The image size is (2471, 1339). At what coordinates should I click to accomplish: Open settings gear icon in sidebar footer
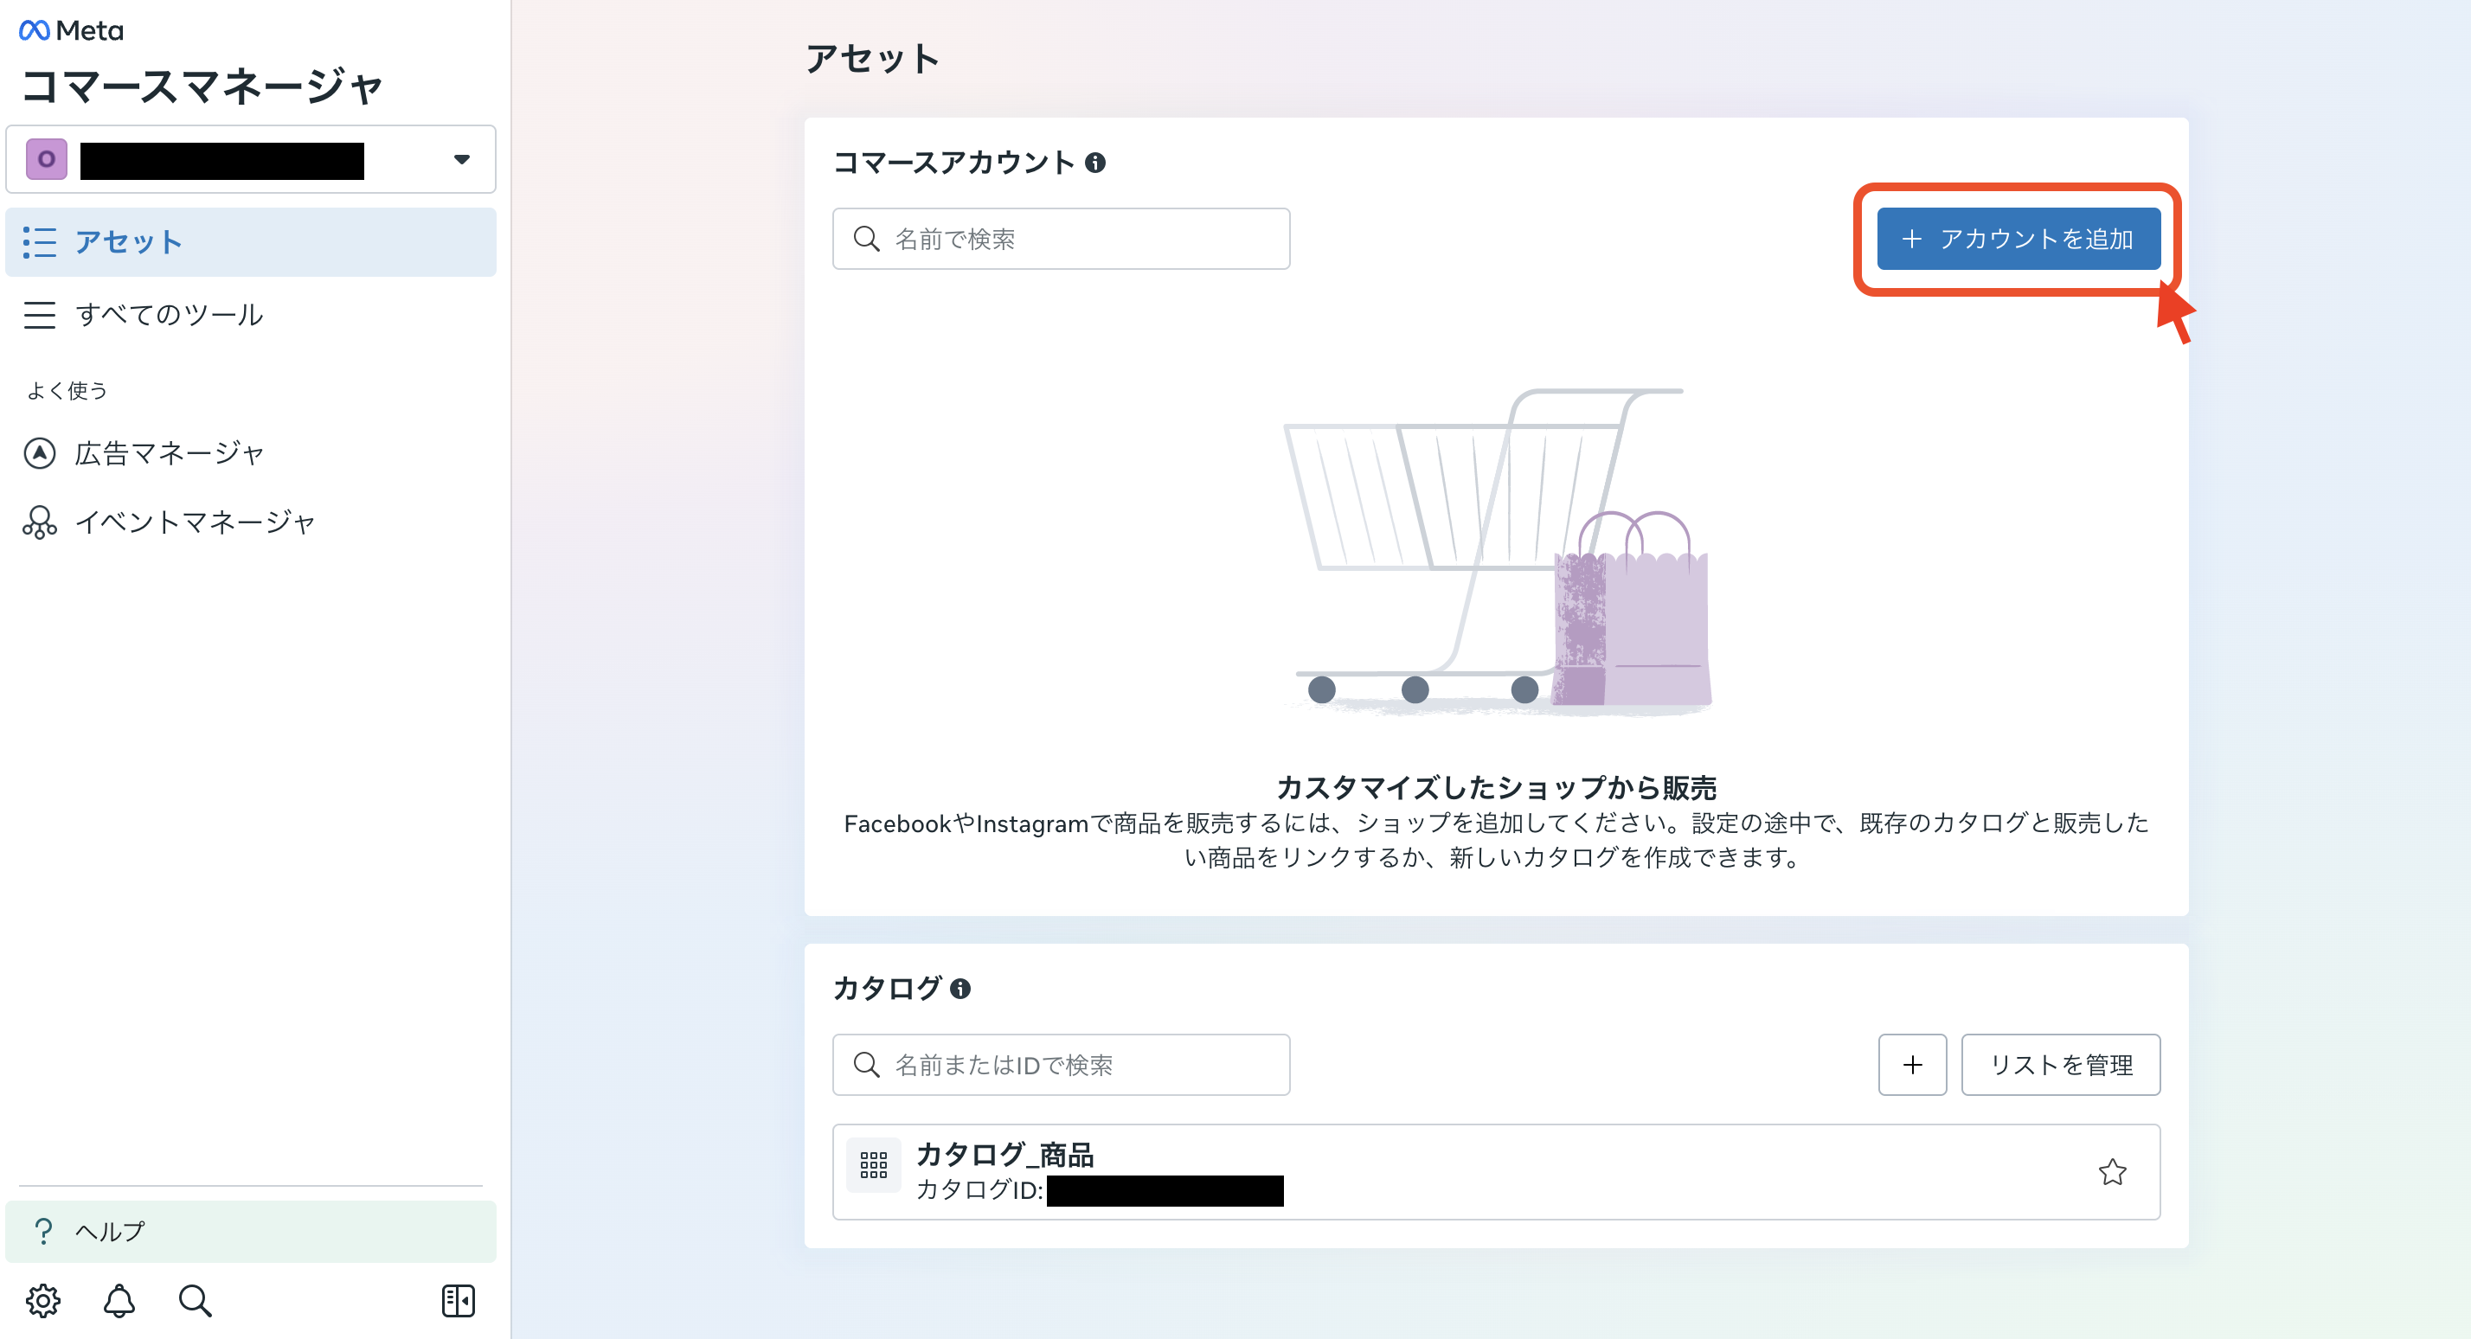click(42, 1300)
